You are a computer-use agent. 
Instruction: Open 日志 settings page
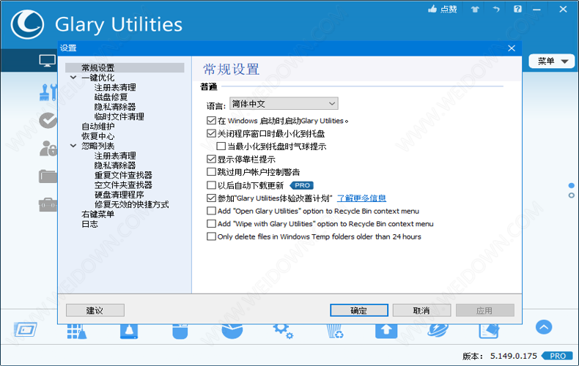[89, 224]
